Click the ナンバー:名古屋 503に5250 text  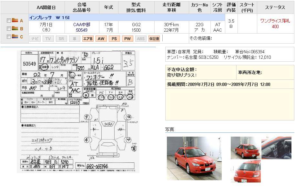pyautogui.click(x=193, y=57)
